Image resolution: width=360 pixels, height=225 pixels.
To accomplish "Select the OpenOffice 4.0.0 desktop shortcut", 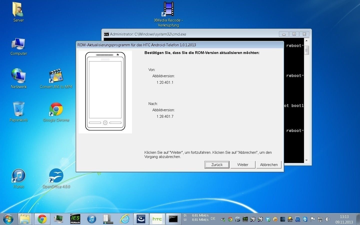I will 56,178.
